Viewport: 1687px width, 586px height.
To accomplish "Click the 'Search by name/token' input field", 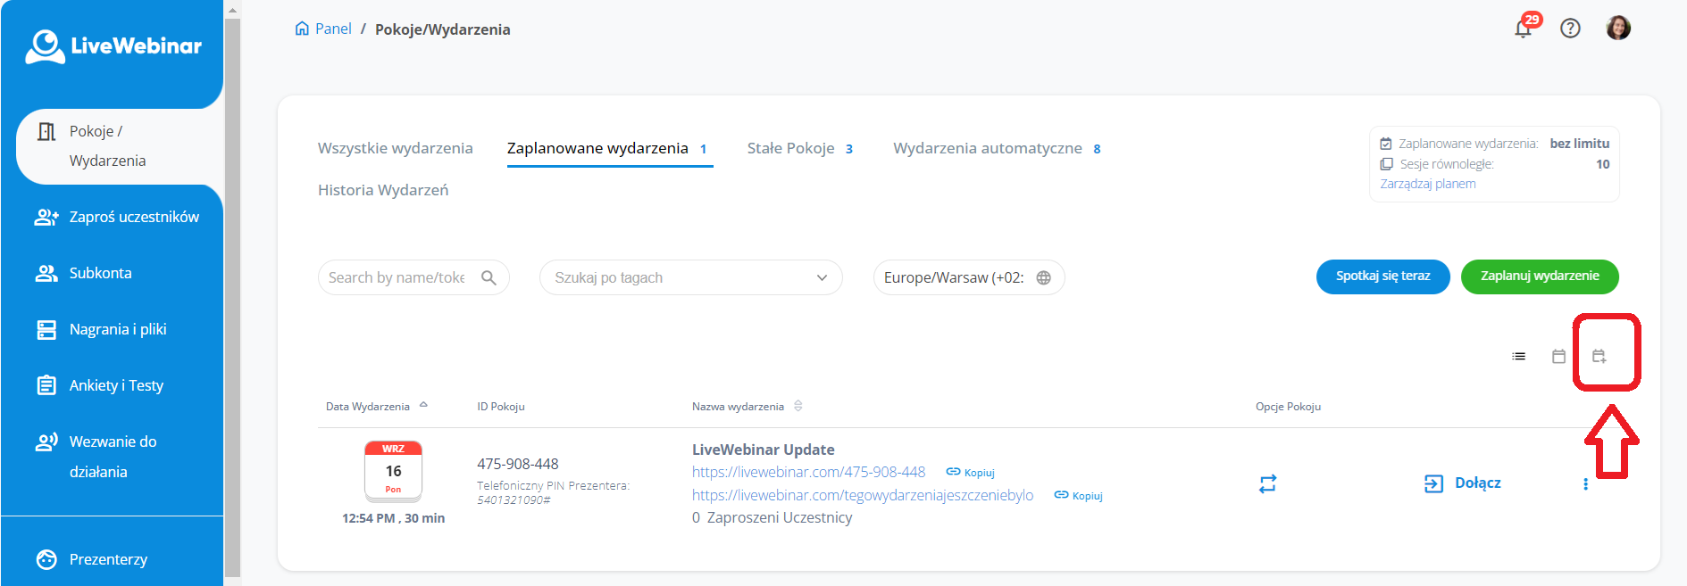I will (397, 277).
